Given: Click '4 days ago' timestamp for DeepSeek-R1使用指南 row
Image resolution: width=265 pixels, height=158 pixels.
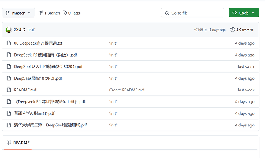Looking at the screenshot, I should point(245,55).
